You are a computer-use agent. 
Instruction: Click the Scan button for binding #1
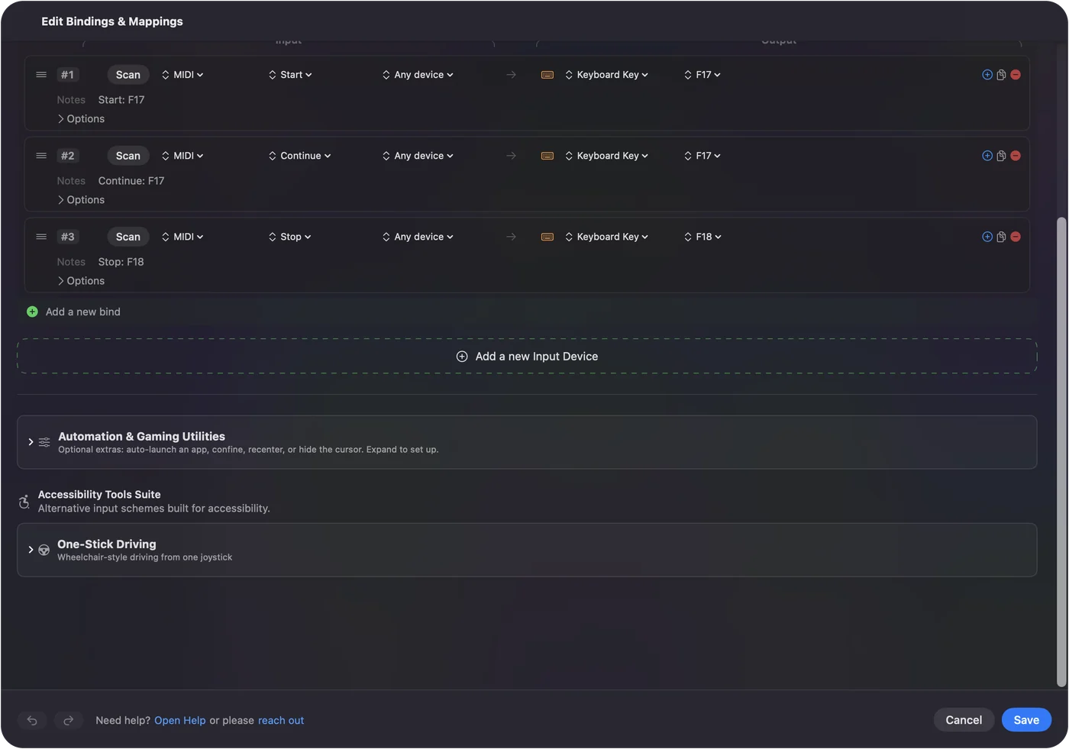[128, 75]
